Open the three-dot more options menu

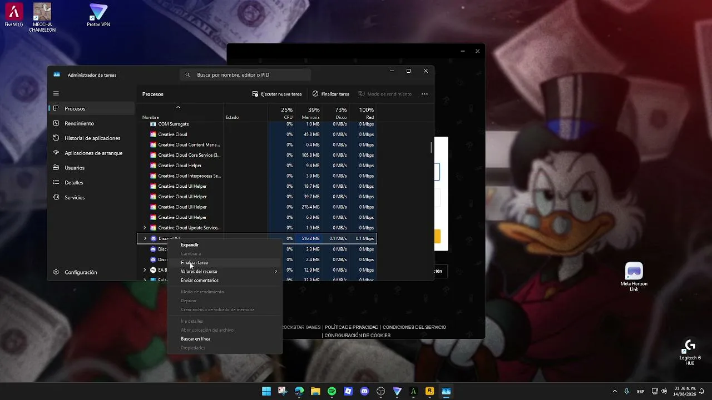424,94
